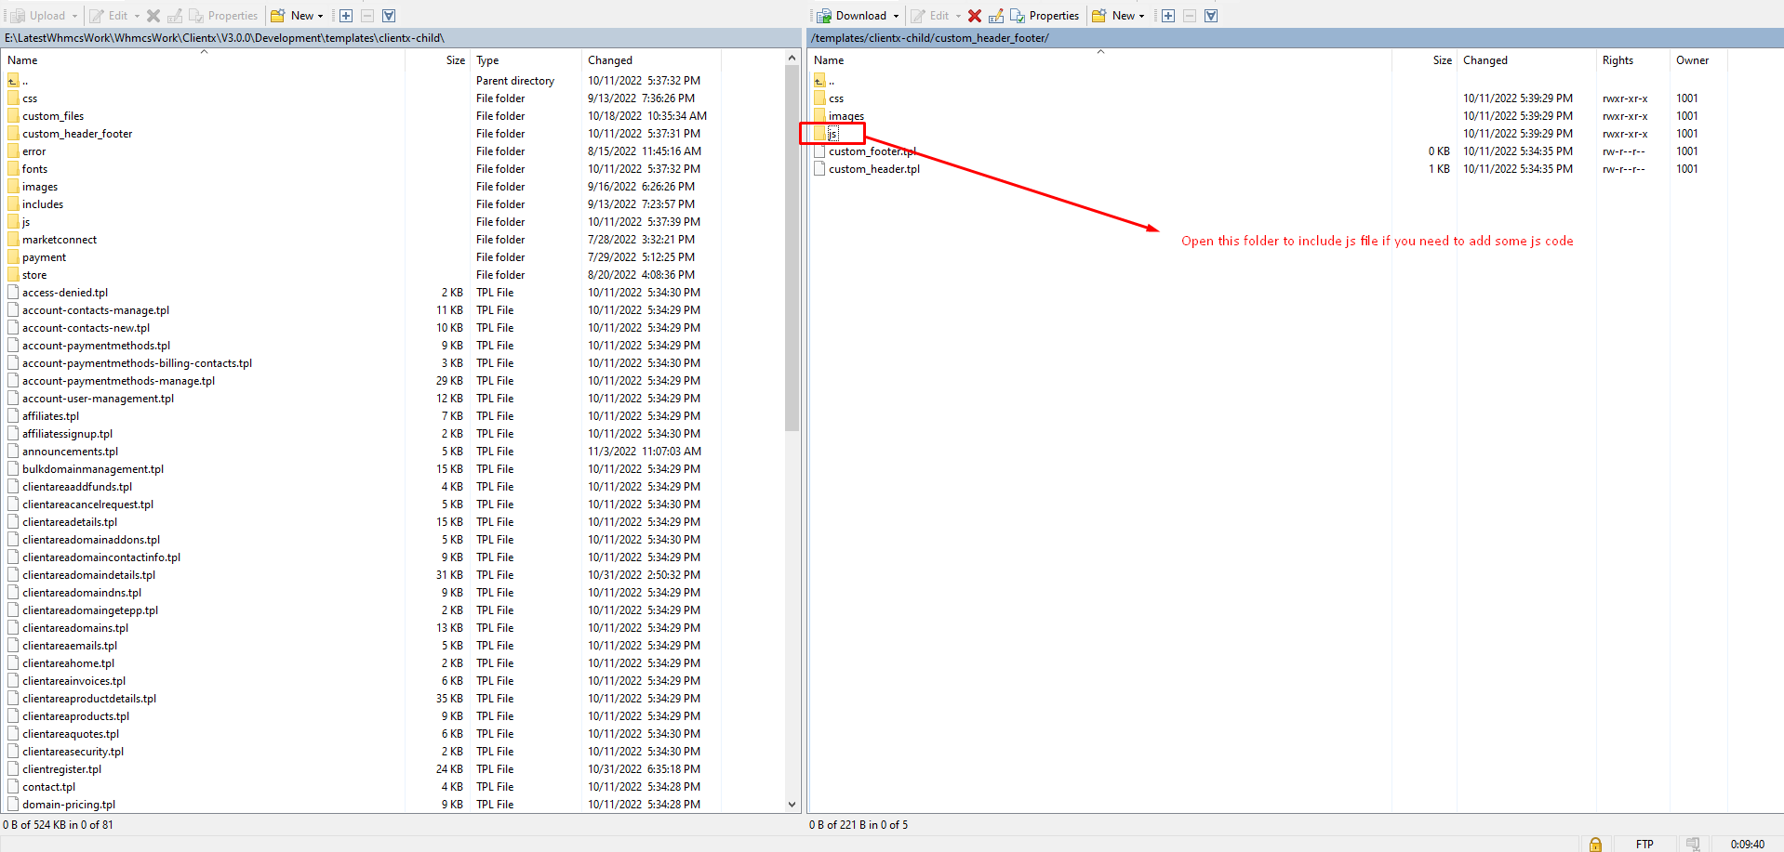This screenshot has width=1784, height=852.
Task: Click the Download button in remote toolbar
Action: [852, 16]
